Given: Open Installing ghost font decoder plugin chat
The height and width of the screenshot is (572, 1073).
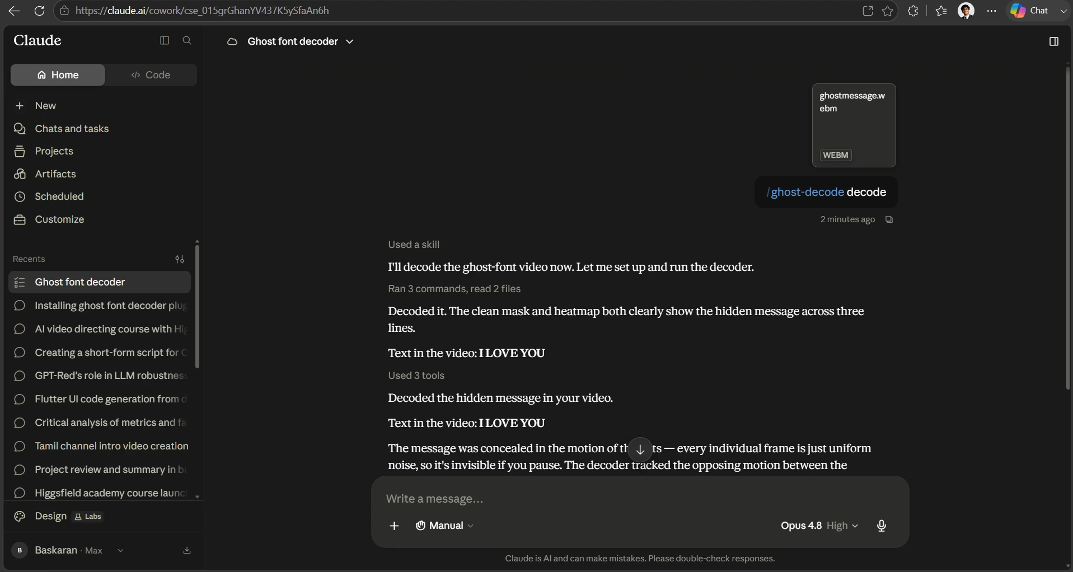Looking at the screenshot, I should (100, 306).
